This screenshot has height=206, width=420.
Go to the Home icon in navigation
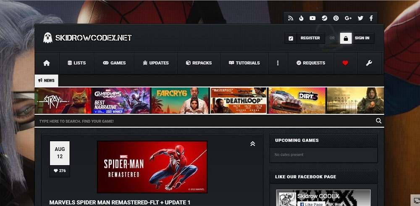(x=47, y=63)
